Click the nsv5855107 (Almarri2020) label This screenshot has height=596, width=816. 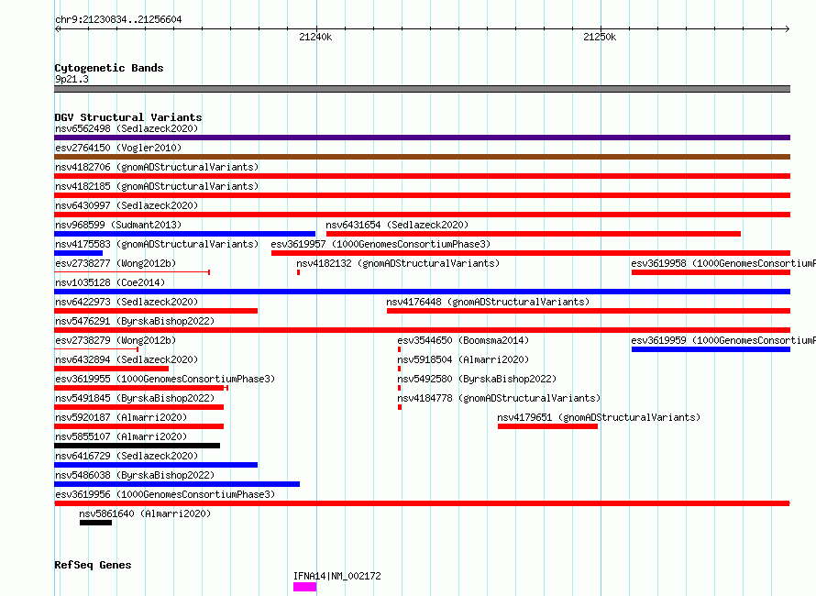121,436
